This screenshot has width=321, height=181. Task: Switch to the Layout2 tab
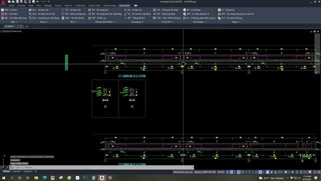pyautogui.click(x=28, y=171)
